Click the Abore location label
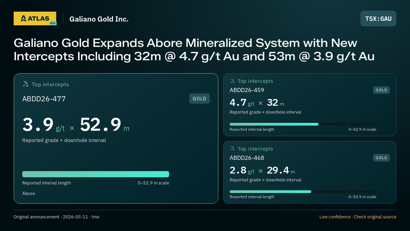The image size is (410, 231). [x=29, y=194]
